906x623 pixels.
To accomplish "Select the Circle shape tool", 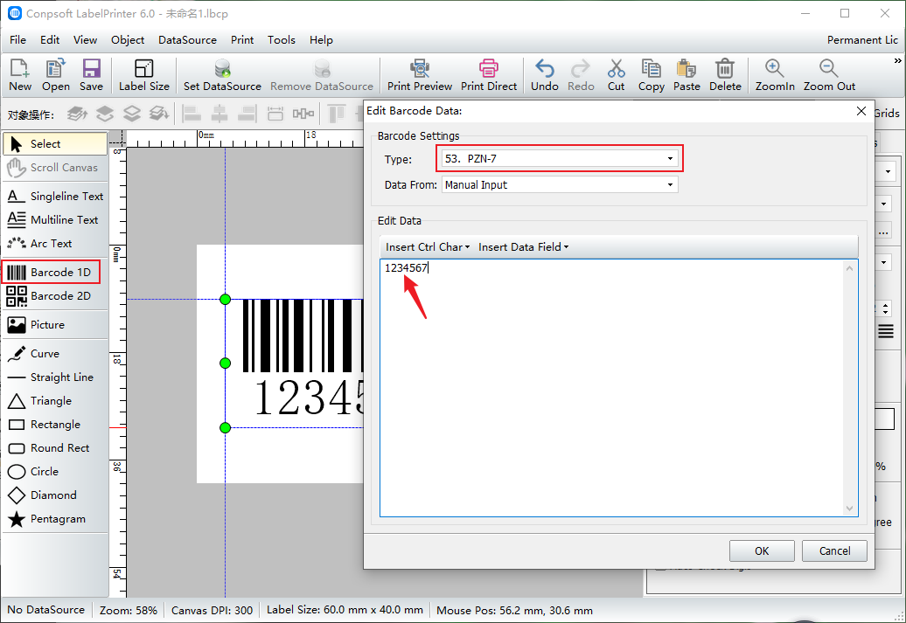I will (x=55, y=472).
